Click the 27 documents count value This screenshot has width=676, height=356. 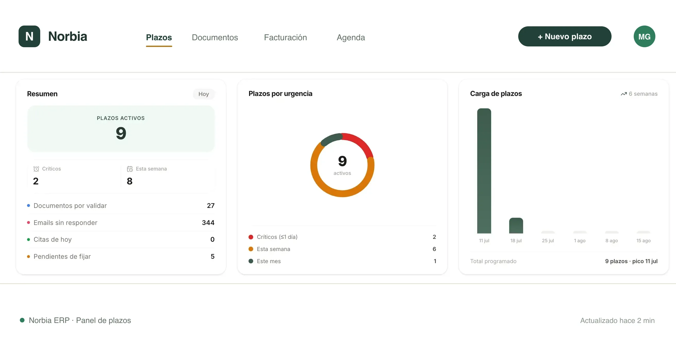tap(211, 206)
